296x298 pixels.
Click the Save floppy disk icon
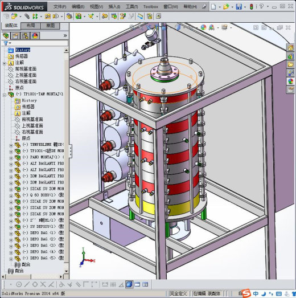pos(239,7)
